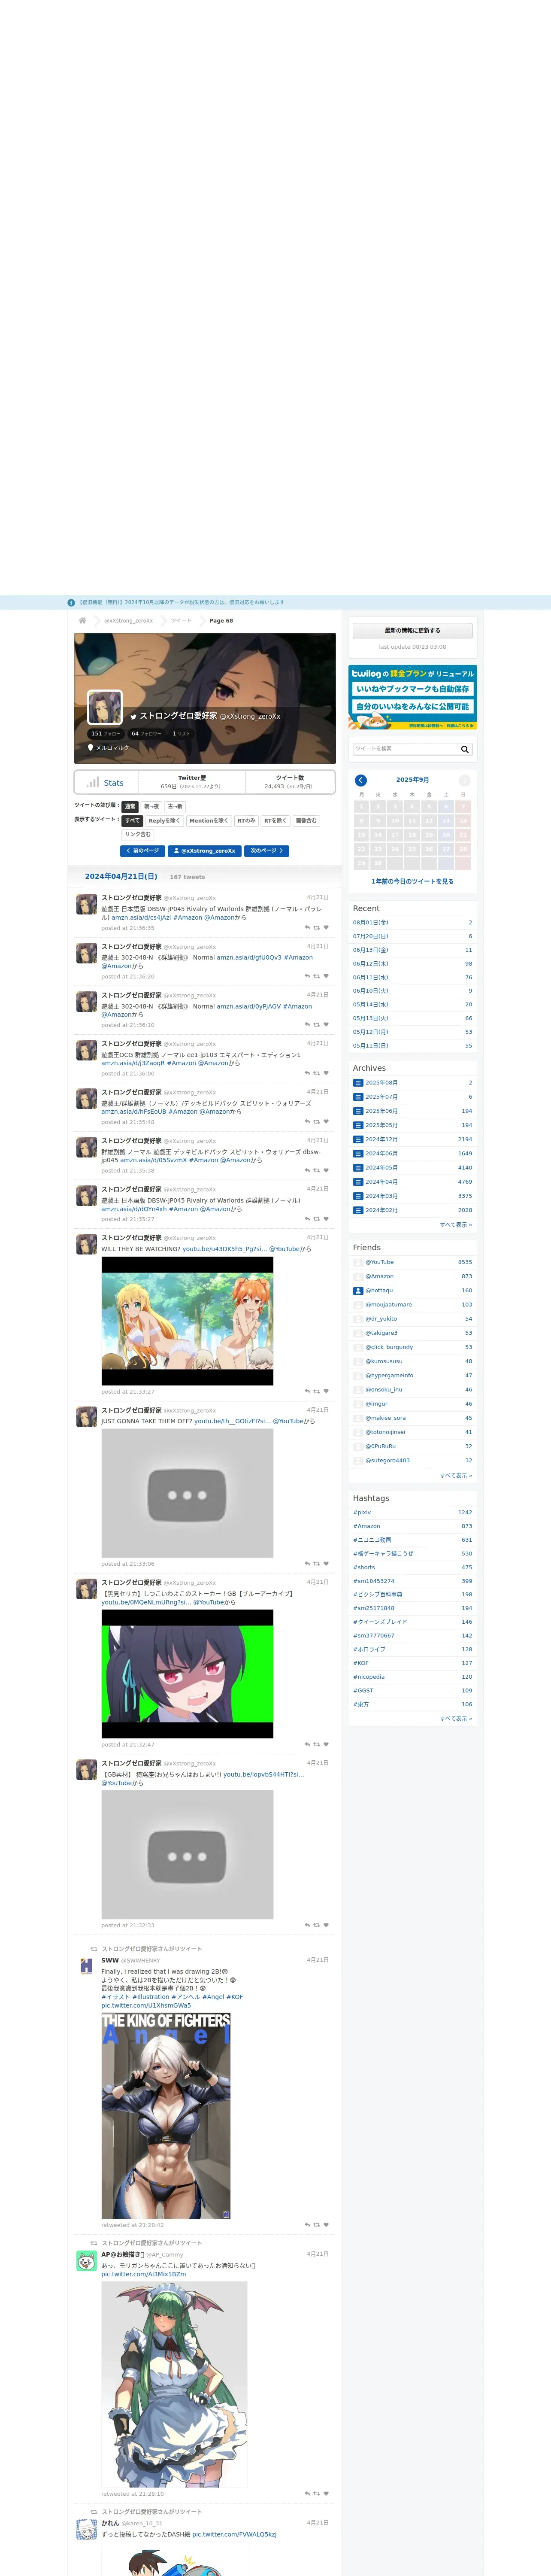Open 2024年05月 archive link

point(381,1168)
